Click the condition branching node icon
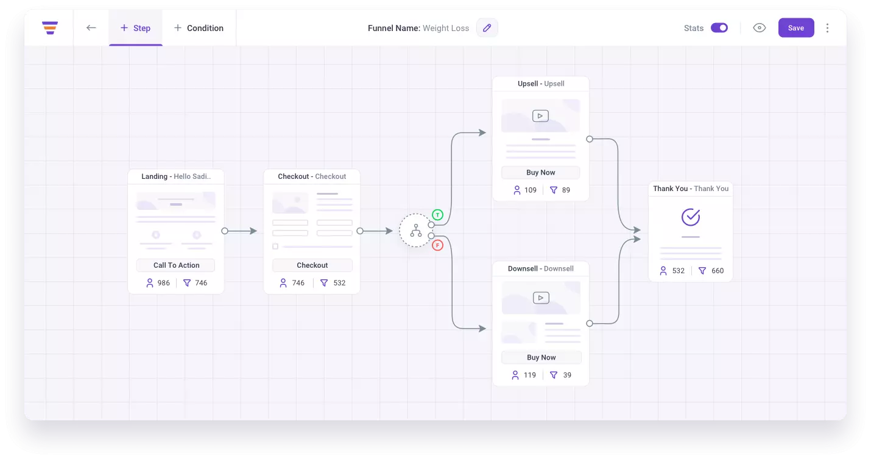Screen dimensions: 871x460 pos(416,230)
